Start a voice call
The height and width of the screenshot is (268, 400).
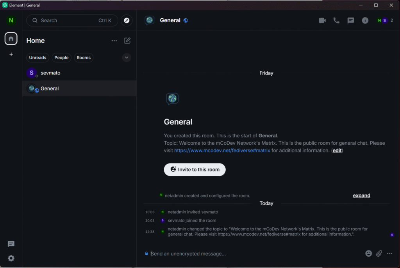(336, 21)
